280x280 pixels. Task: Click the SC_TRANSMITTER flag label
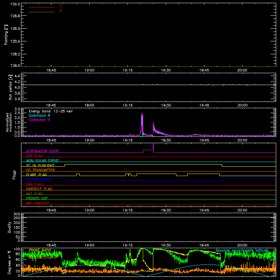pos(41,170)
